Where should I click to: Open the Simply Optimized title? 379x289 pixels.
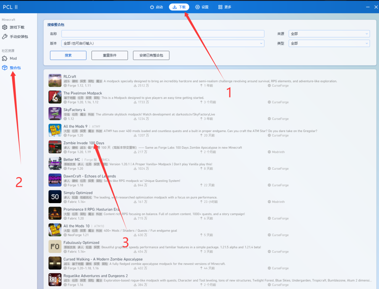[x=78, y=193]
